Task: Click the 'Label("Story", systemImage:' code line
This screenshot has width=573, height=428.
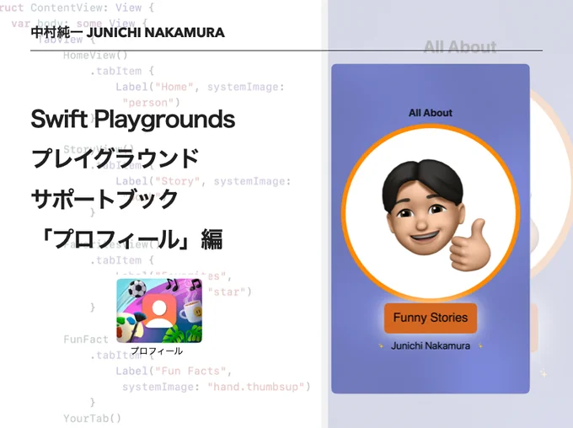Action: pos(203,181)
